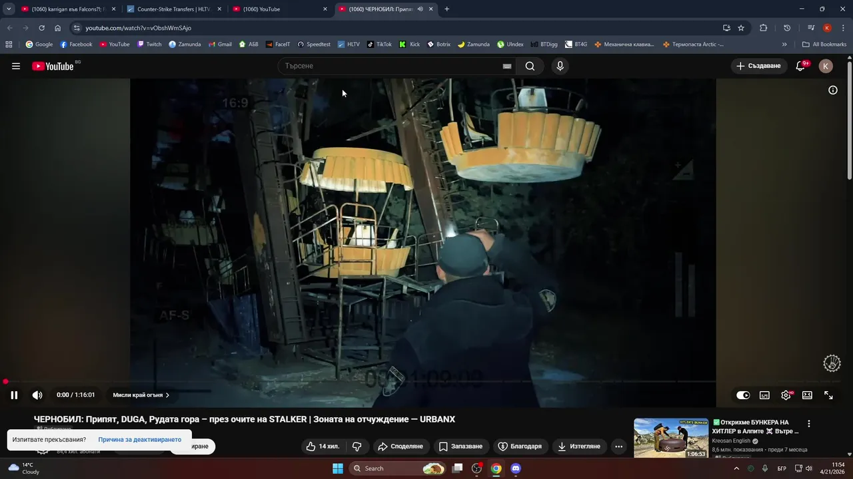Click the magnifier search button
Image resolution: width=853 pixels, height=479 pixels.
(x=530, y=66)
